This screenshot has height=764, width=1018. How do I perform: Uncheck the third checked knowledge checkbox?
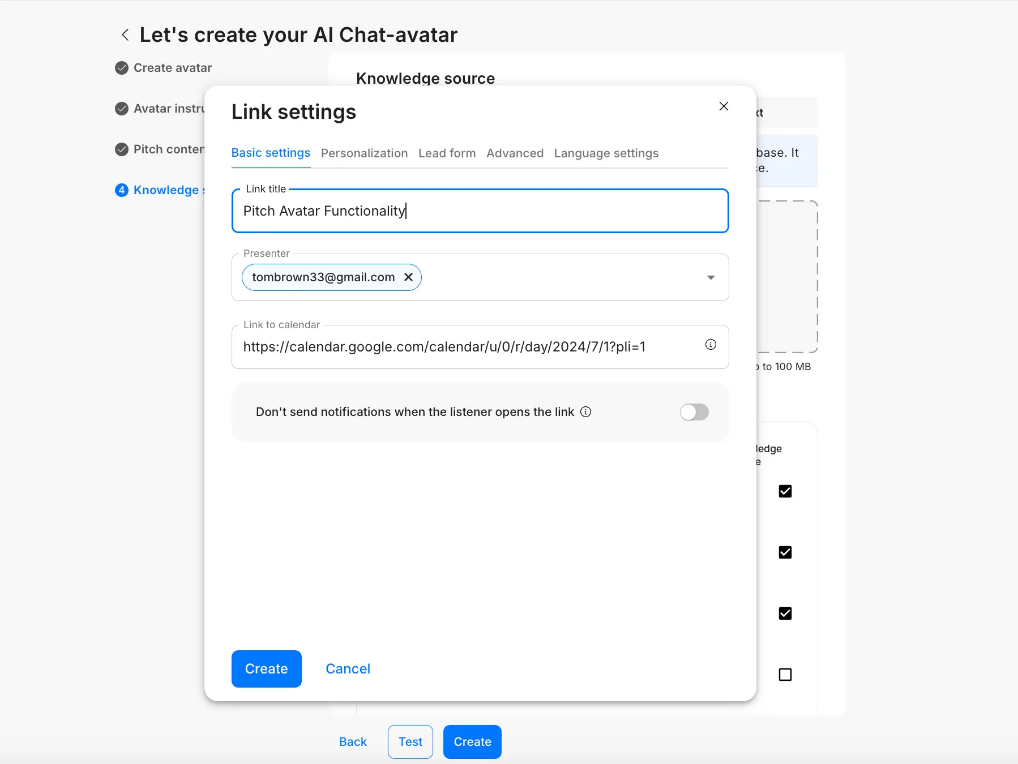tap(785, 613)
